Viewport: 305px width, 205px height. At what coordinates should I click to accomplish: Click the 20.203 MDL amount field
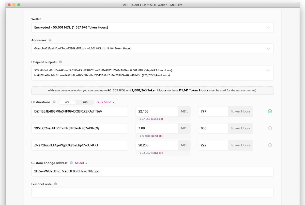coord(157,145)
